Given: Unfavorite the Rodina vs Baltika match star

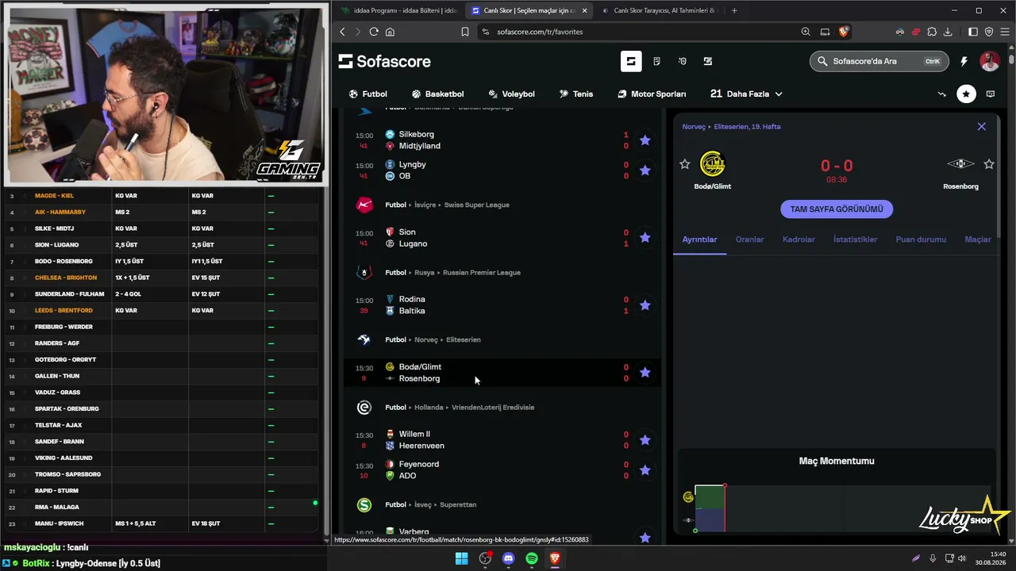Looking at the screenshot, I should [645, 305].
